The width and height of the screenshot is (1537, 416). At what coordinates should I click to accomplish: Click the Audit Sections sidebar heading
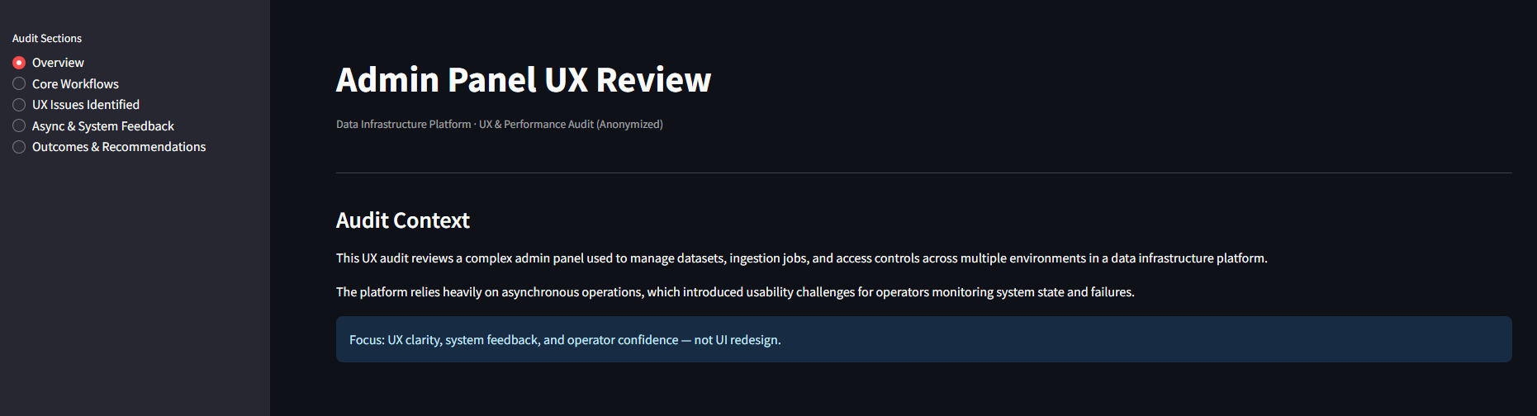pyautogui.click(x=47, y=39)
